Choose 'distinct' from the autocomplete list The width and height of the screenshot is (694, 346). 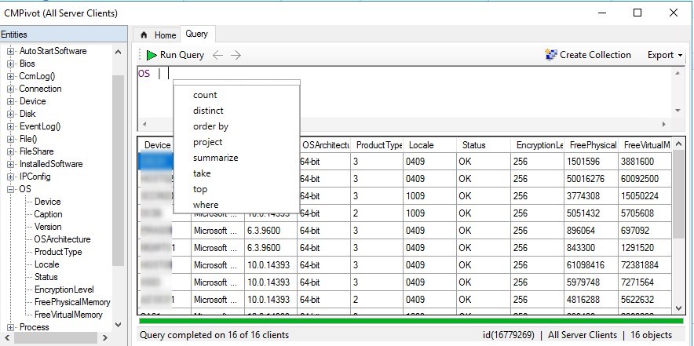tap(208, 111)
